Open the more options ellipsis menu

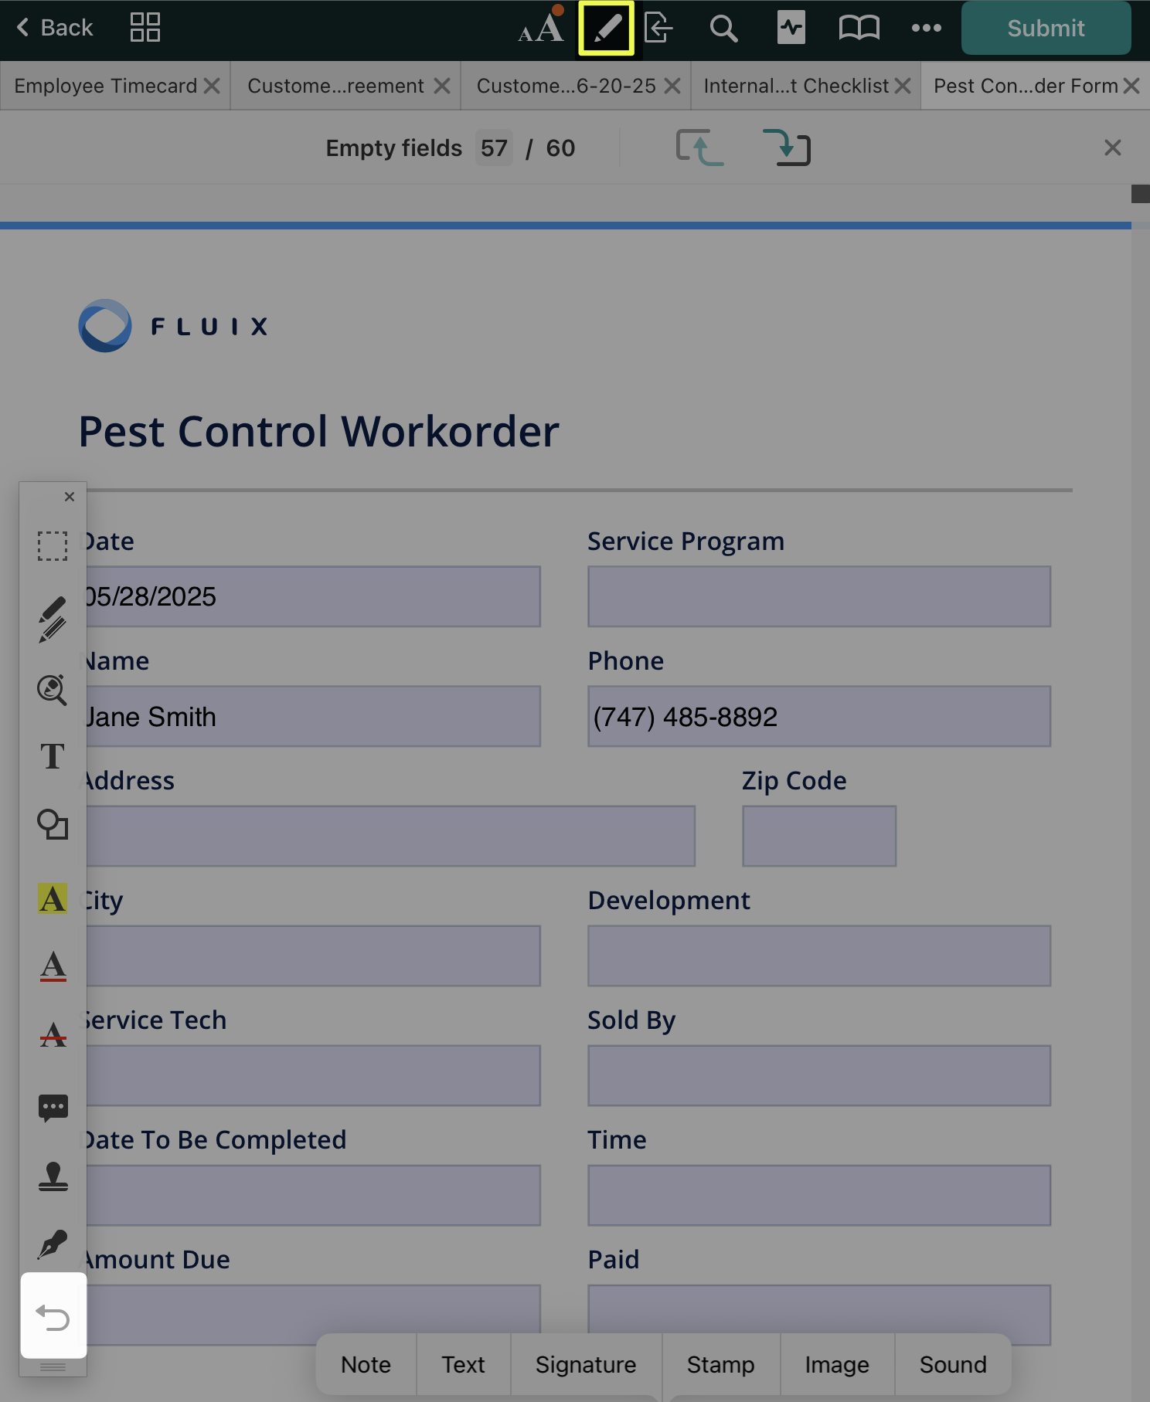click(x=926, y=29)
